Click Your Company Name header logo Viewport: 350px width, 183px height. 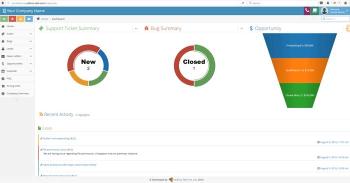click(23, 10)
